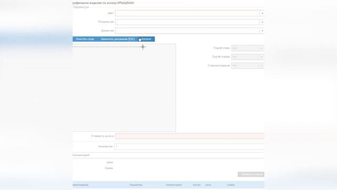Click Закончить рисование (ESC) button
Screen dimensions: 337x190
pyautogui.click(x=117, y=39)
